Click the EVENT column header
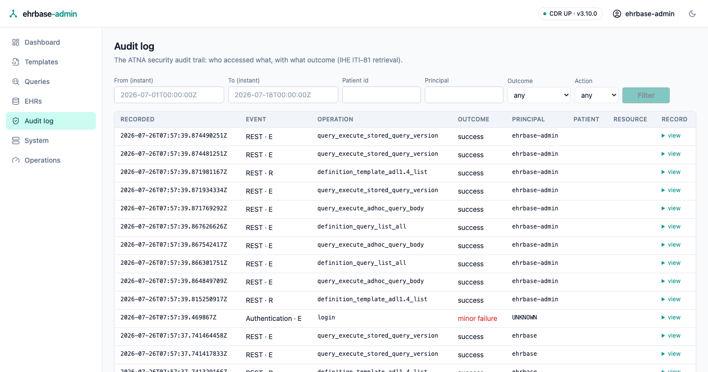The image size is (708, 372). pyautogui.click(x=256, y=119)
